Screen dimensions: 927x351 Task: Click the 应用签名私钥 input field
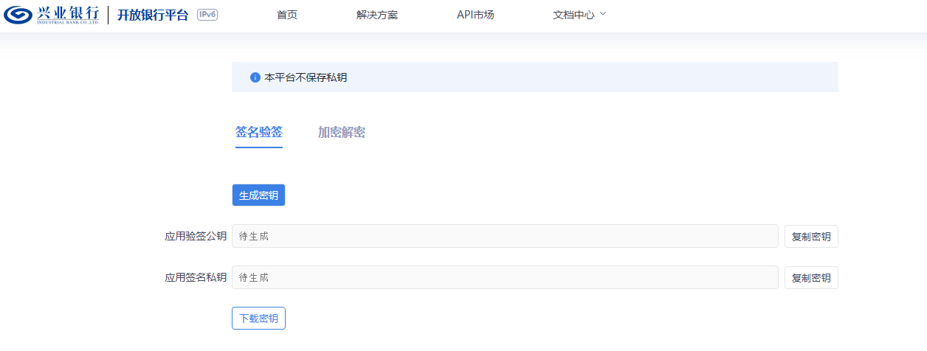point(505,278)
